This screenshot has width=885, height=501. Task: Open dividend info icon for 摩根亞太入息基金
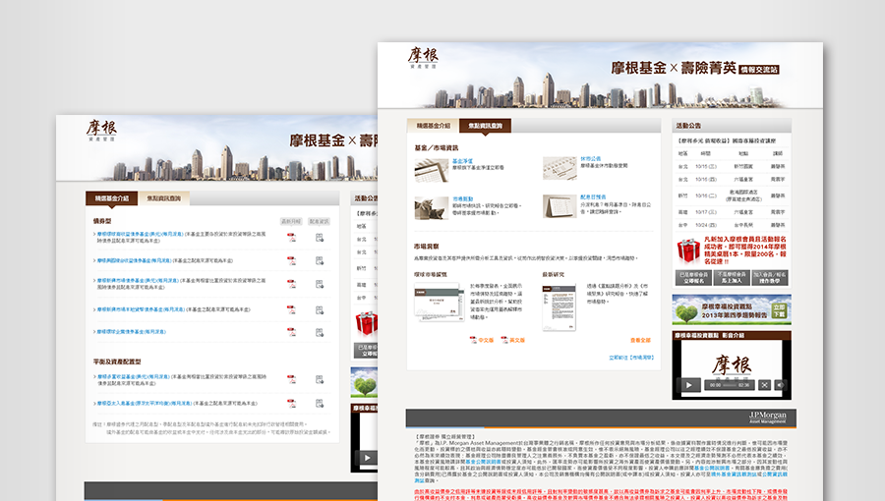[x=320, y=403]
